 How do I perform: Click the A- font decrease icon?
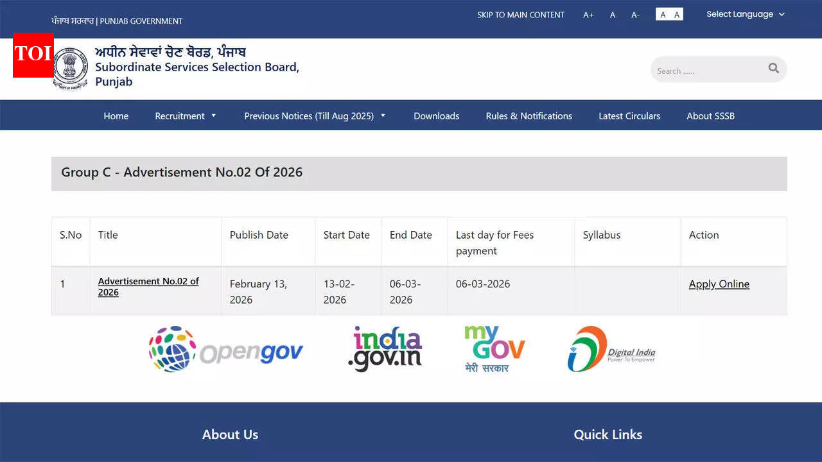[x=635, y=15]
